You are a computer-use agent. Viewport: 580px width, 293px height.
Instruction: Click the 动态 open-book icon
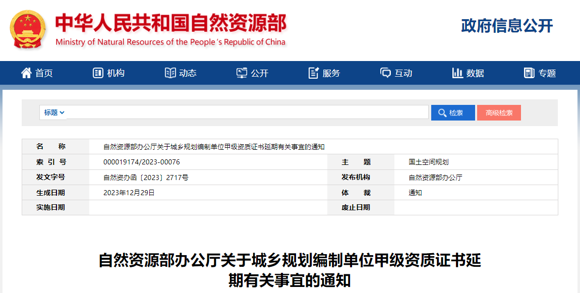pyautogui.click(x=170, y=73)
